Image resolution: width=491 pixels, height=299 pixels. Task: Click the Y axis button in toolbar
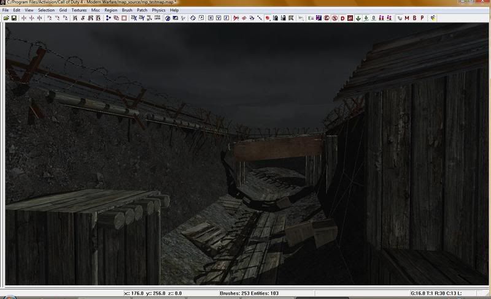(218, 18)
